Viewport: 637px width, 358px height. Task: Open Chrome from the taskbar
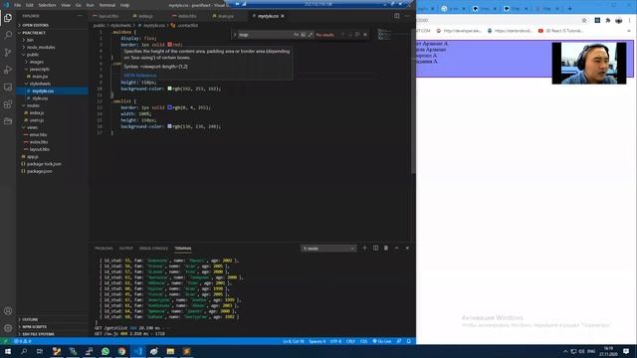click(121, 351)
